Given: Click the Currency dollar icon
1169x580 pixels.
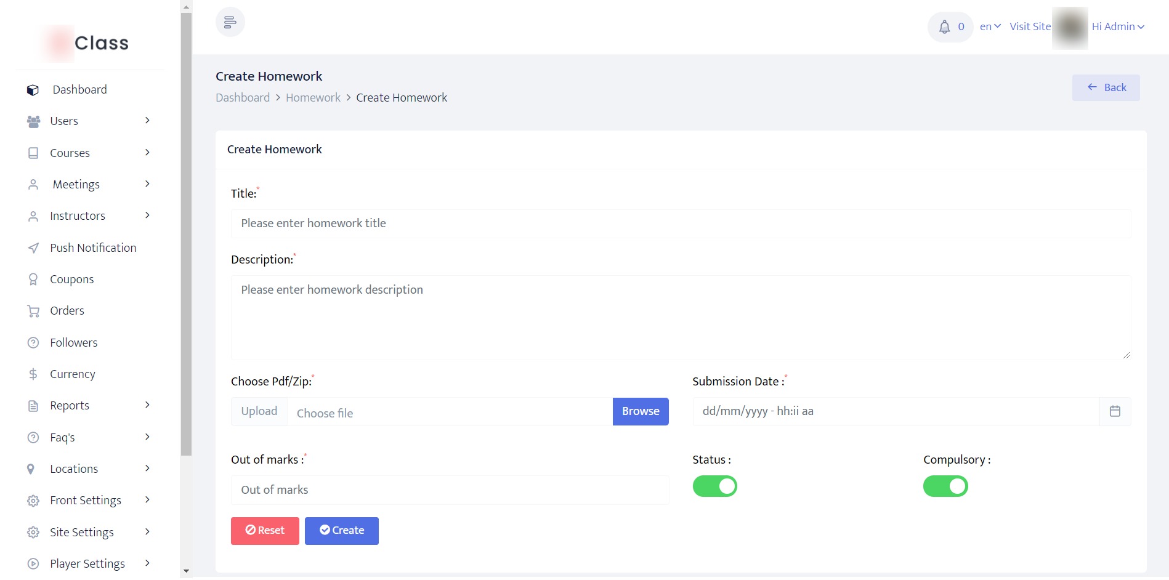Looking at the screenshot, I should [33, 374].
